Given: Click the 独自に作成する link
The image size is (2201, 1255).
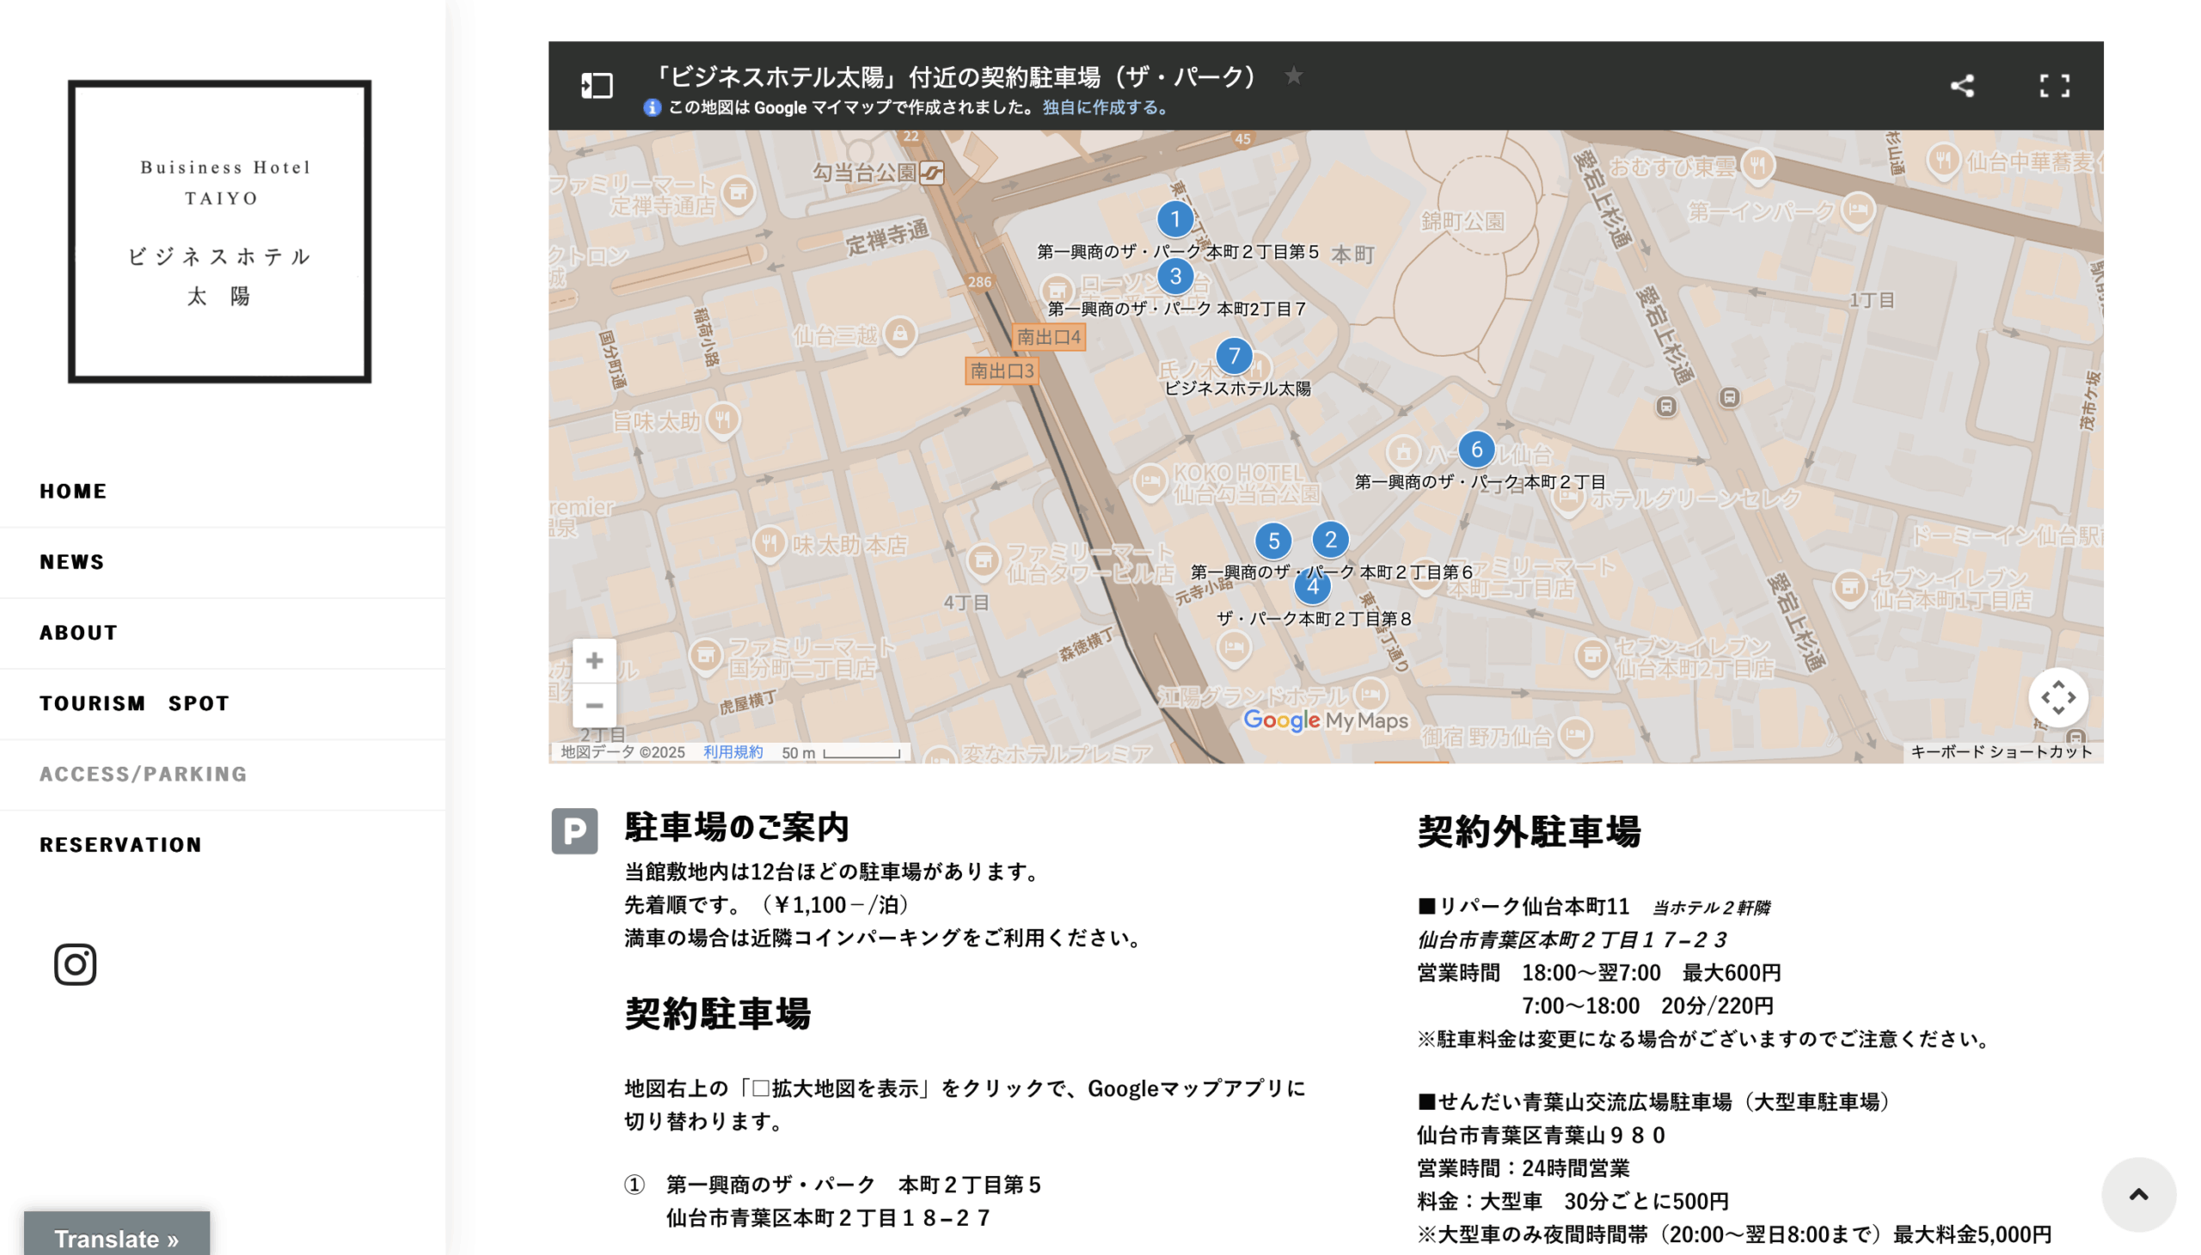Looking at the screenshot, I should tap(1106, 107).
